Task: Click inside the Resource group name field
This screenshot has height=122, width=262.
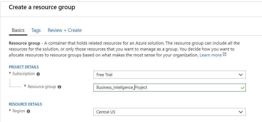Action: pos(162,87)
